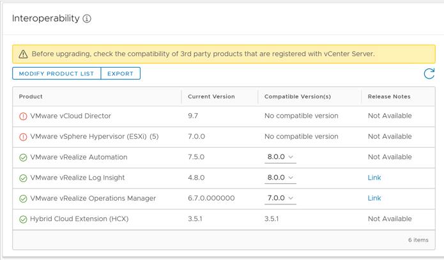Click the '6 items' footer count
Screen dimensions: 444x260
click(418, 240)
